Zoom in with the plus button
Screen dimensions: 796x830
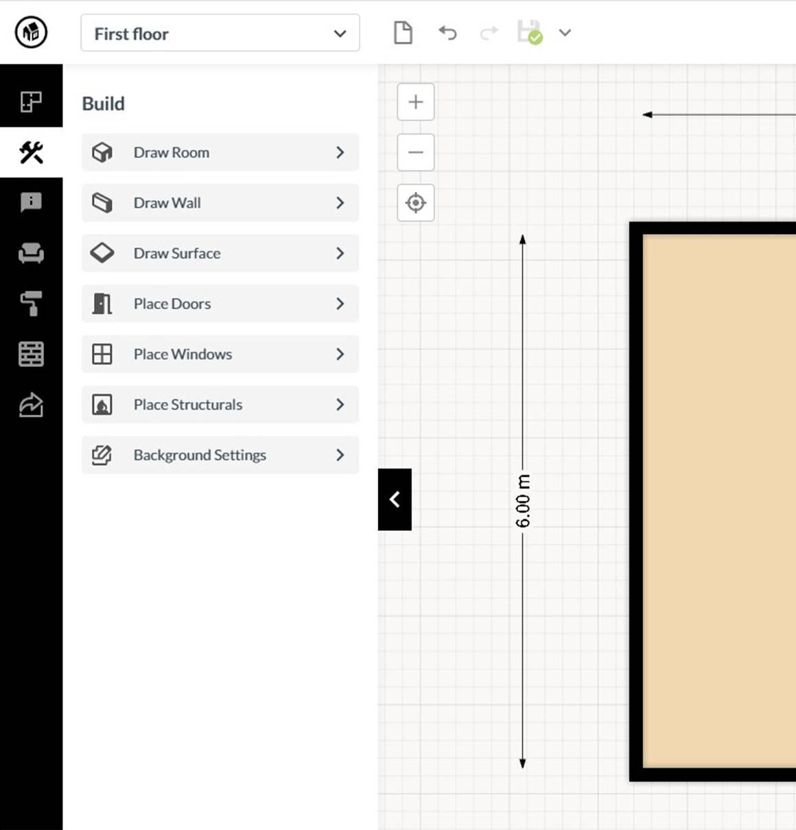[416, 102]
